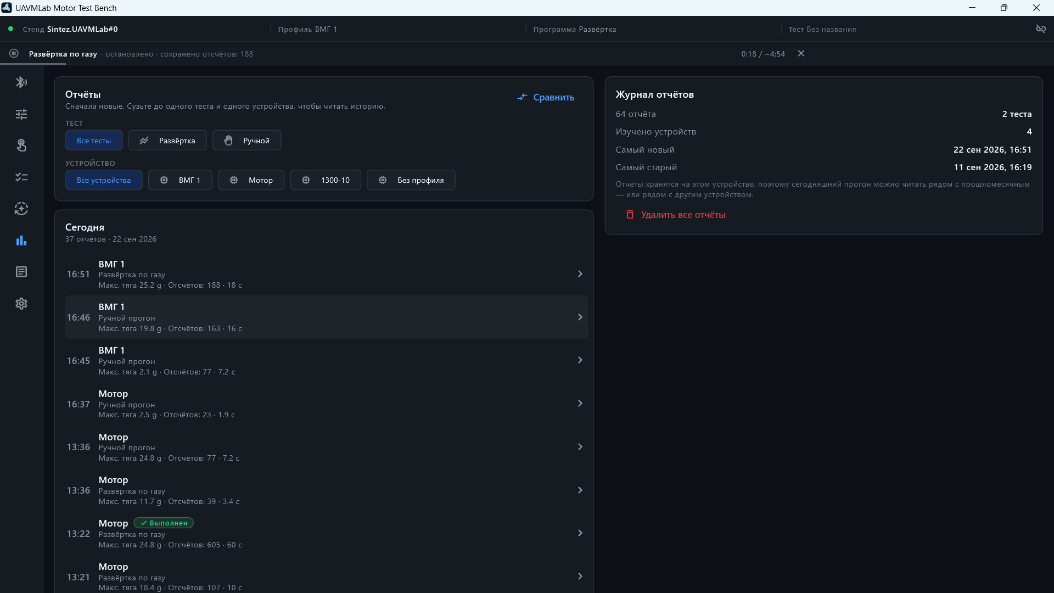This screenshot has height=593, width=1054.
Task: Open the checklist programs sidebar icon
Action: tap(21, 177)
